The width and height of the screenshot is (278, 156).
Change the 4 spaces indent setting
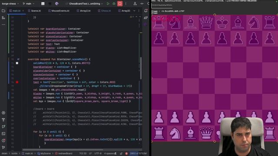tap(109, 153)
